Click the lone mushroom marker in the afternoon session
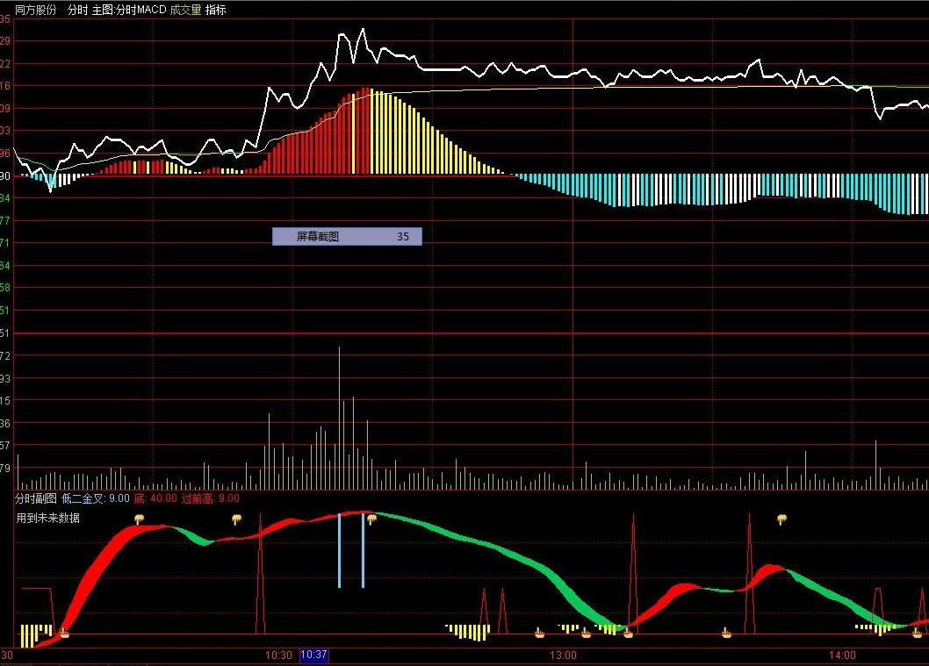929x666 pixels. coord(782,519)
